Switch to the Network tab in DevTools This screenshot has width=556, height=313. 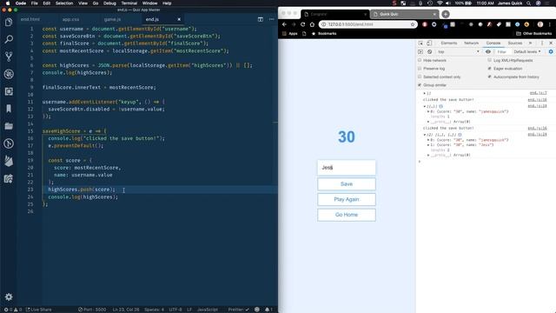(x=471, y=43)
